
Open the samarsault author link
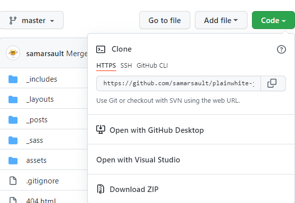[x=45, y=54]
